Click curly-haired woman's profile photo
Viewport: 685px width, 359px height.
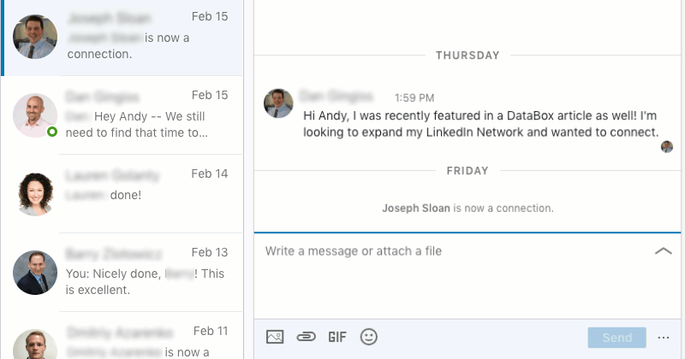35,194
